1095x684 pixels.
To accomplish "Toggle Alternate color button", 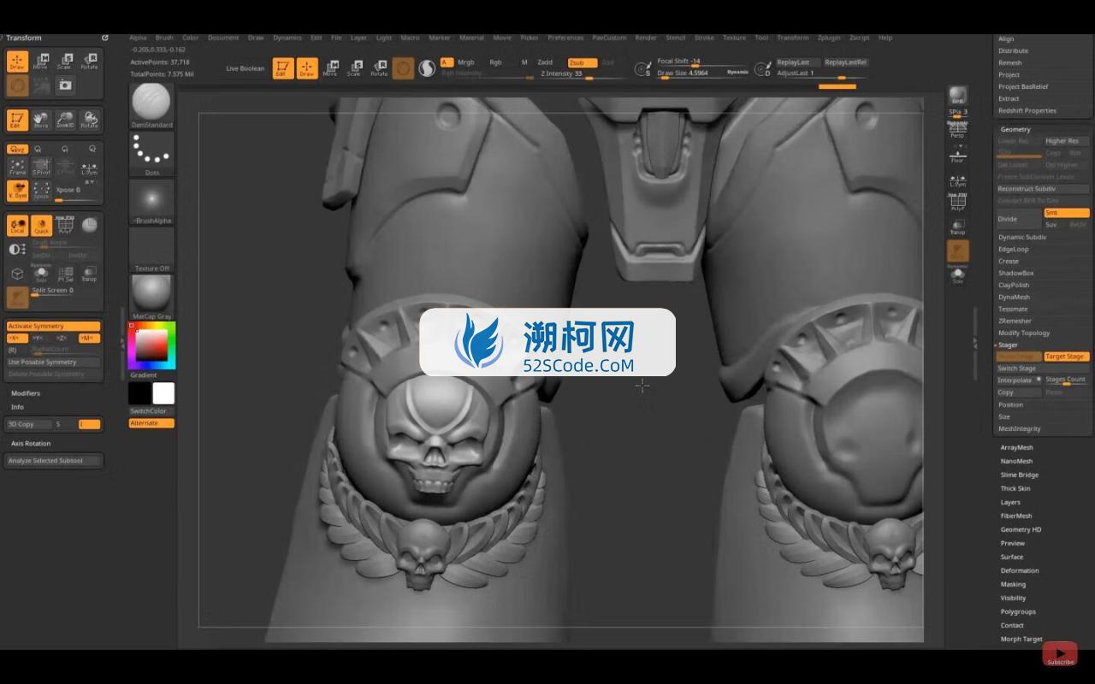I will tap(151, 423).
